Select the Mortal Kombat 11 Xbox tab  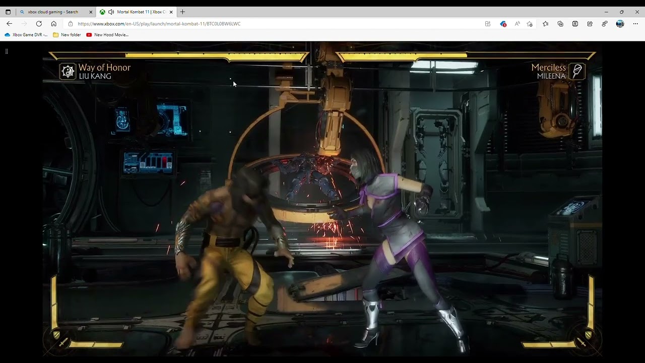click(136, 12)
